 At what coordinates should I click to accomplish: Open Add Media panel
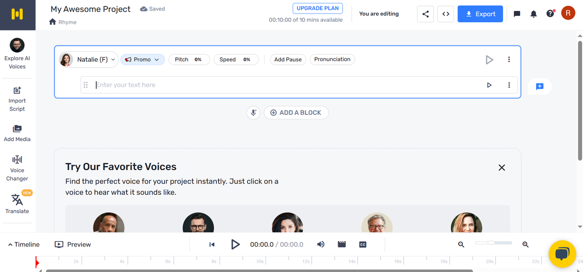(17, 133)
